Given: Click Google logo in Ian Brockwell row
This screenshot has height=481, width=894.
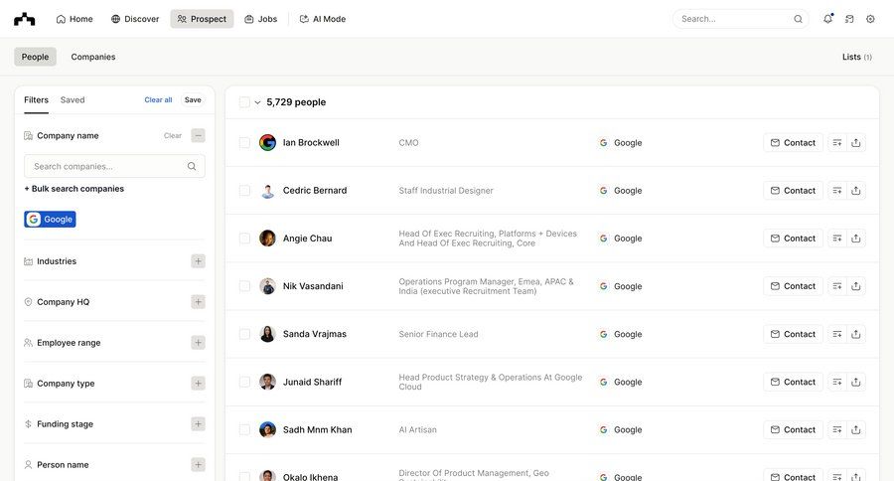Looking at the screenshot, I should tap(603, 143).
